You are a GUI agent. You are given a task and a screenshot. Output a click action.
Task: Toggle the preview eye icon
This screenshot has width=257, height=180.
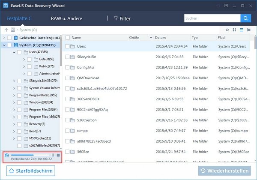[227, 30]
